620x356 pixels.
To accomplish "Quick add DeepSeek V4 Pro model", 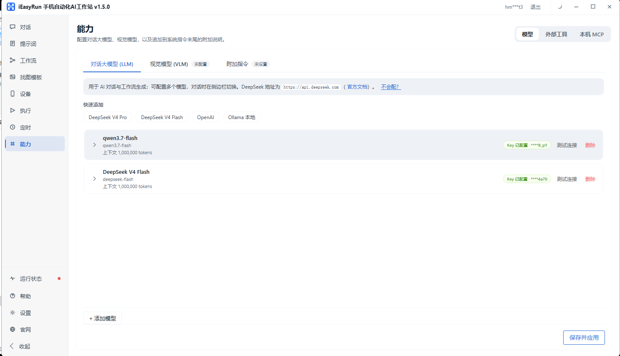I will [x=108, y=117].
